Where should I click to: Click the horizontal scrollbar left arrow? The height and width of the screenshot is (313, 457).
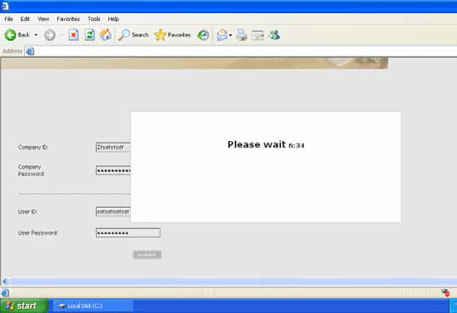tap(4, 281)
